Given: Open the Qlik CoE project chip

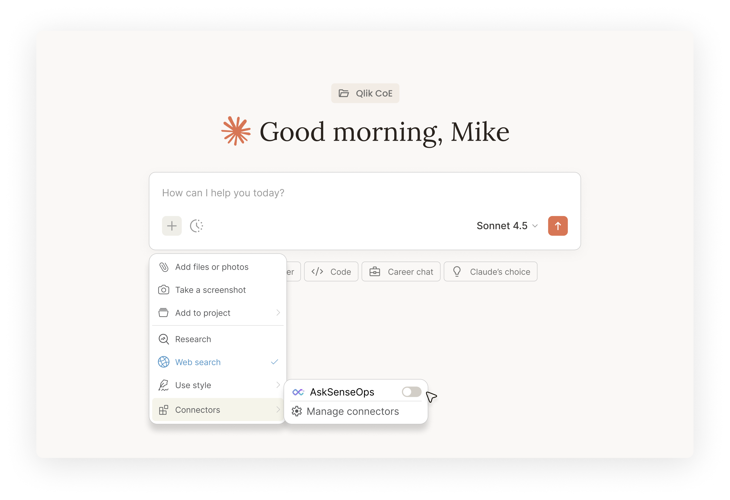Looking at the screenshot, I should point(365,93).
